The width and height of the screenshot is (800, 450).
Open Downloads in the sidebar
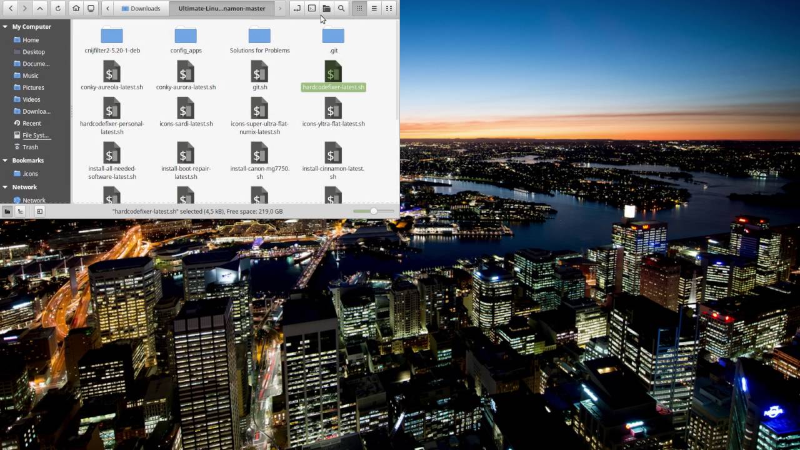(36, 111)
